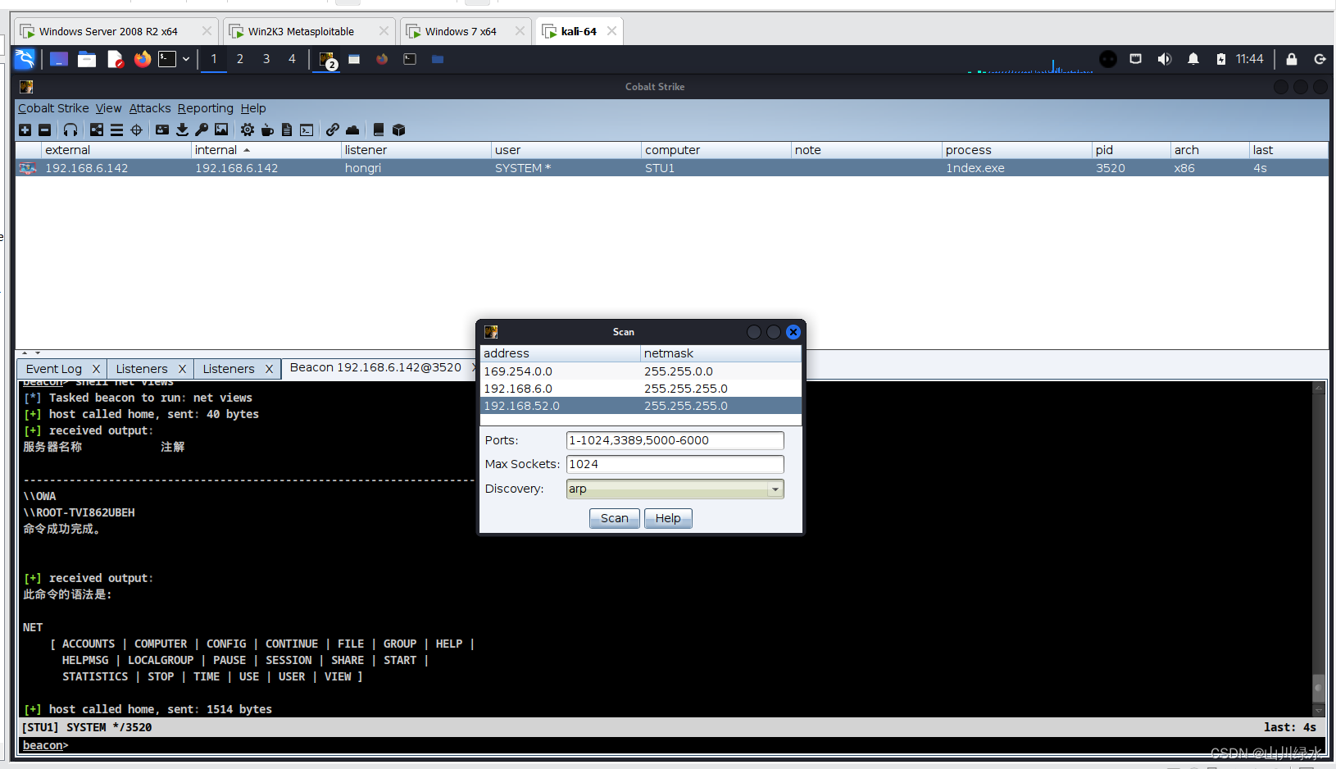1336x769 pixels.
Task: Click the notification bell icon in tray
Action: pos(1193,59)
